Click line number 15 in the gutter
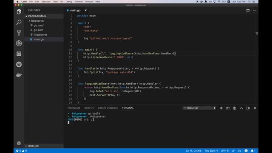Screen dimensions: 272x153 click(71, 68)
